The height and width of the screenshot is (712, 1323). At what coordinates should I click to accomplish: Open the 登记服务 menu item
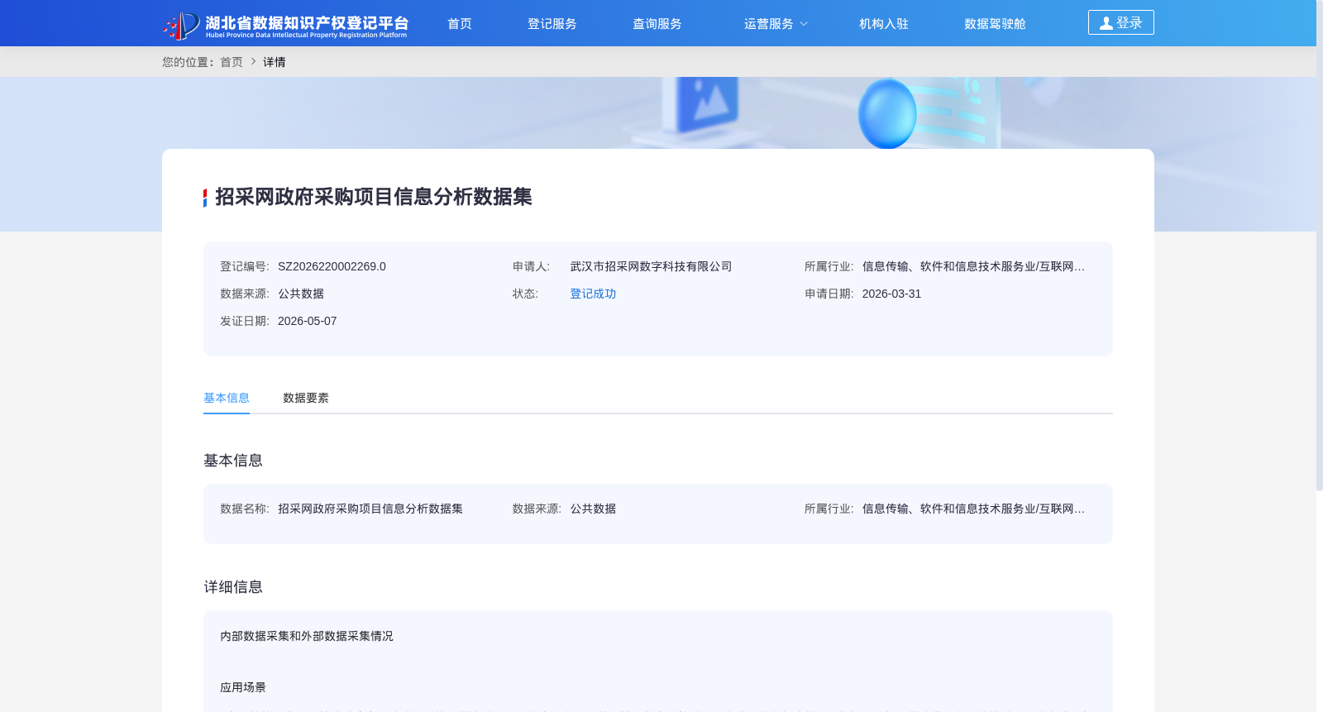pos(552,24)
